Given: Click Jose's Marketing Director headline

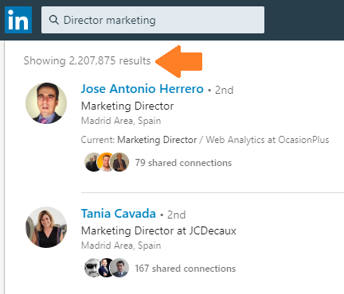Looking at the screenshot, I should [x=127, y=106].
